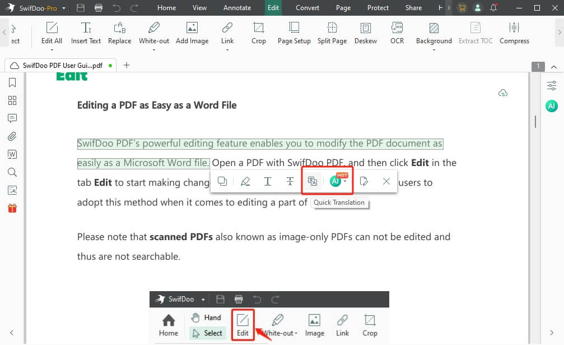Collapse the ribbon with the up chevron
The width and height of the screenshot is (564, 345).
tap(554, 67)
